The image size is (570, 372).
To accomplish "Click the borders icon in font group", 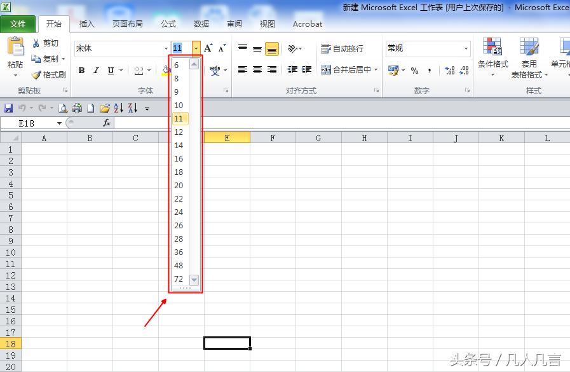I will tap(139, 71).
